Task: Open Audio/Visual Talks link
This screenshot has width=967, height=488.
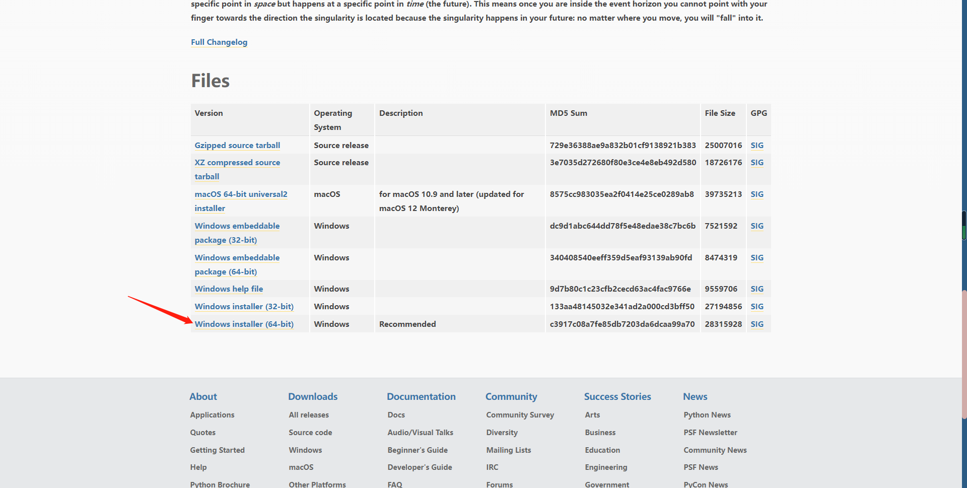Action: 420,433
